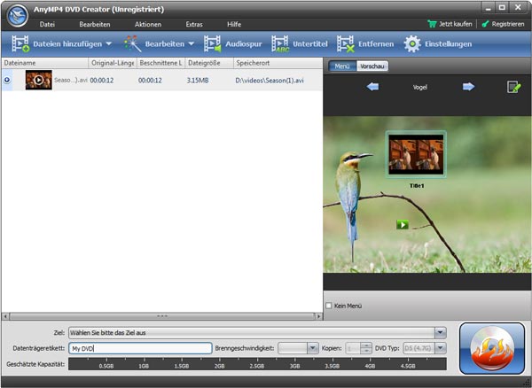Screen dimensions: 532x388
Task: Click the AnyMP4 application logo icon
Action: coord(18,15)
